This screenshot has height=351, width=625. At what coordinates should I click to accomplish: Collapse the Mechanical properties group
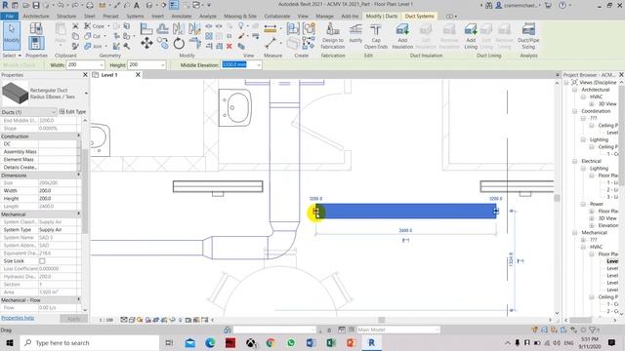(x=78, y=214)
